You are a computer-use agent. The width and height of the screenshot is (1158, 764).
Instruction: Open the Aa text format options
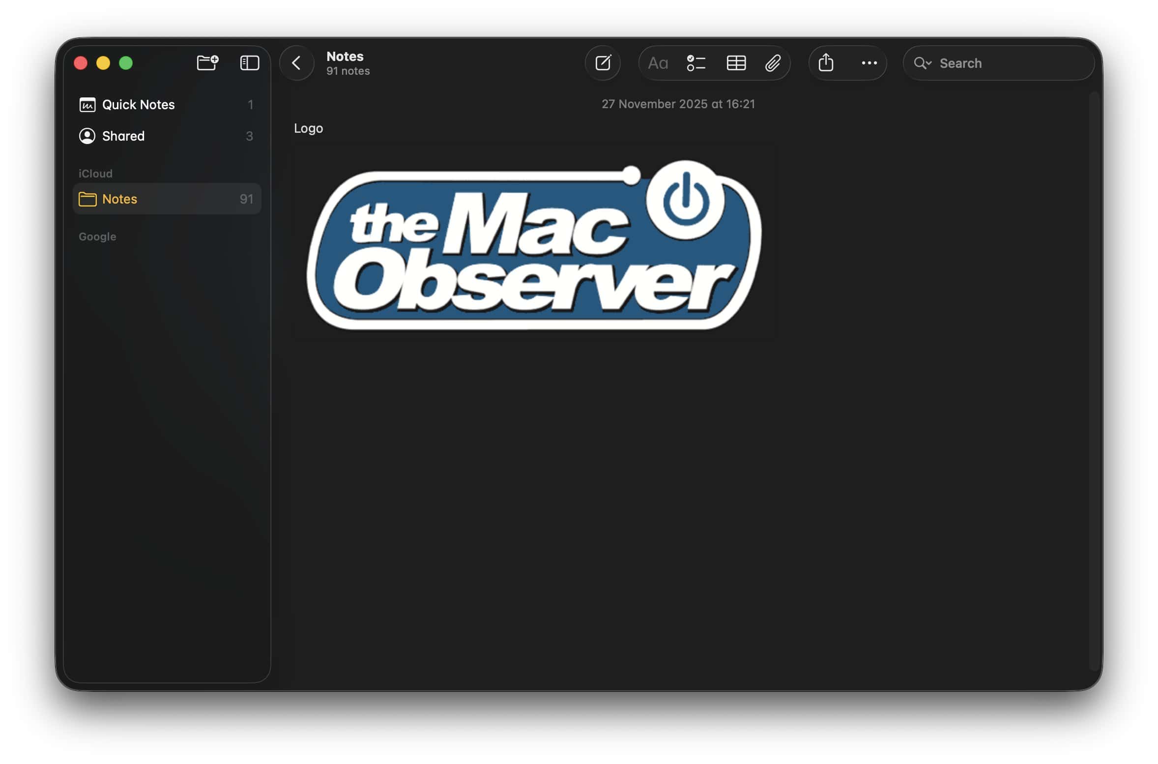point(658,63)
